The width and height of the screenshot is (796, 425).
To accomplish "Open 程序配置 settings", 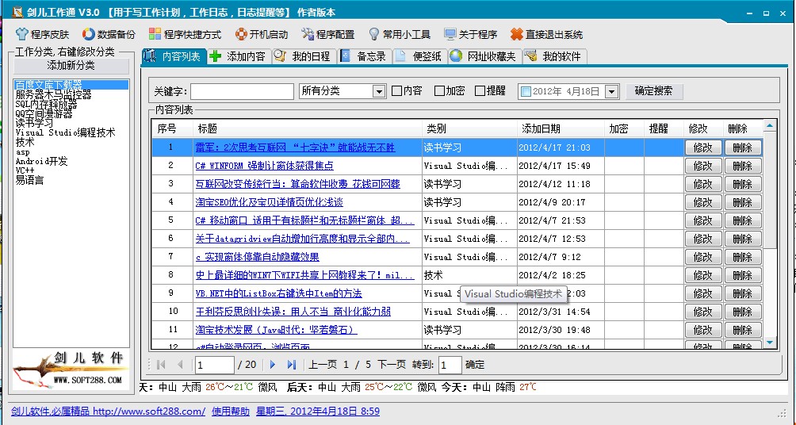I will click(x=328, y=35).
